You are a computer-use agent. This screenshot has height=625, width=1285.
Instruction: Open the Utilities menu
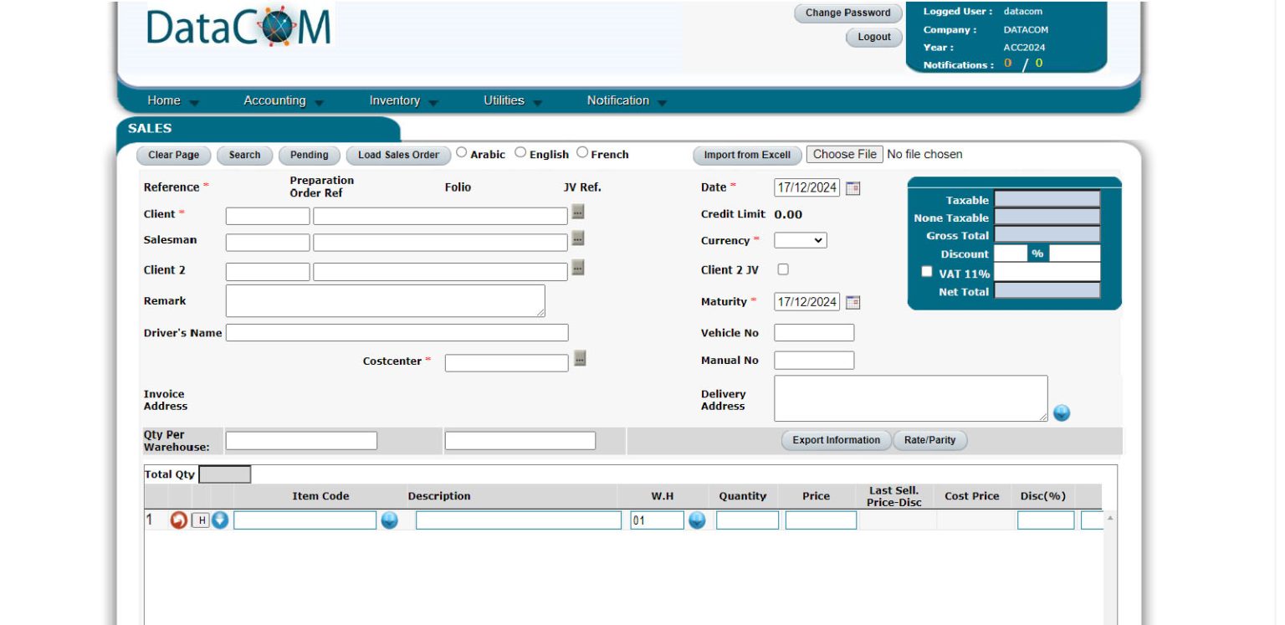(504, 100)
